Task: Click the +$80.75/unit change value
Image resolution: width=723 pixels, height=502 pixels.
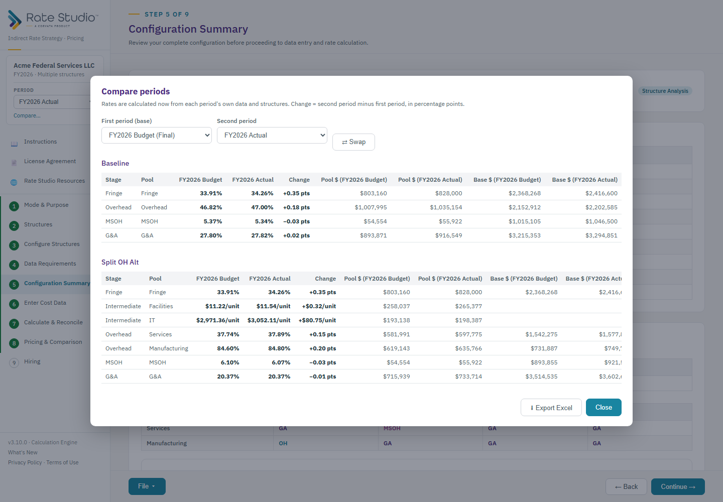Action: pos(317,320)
